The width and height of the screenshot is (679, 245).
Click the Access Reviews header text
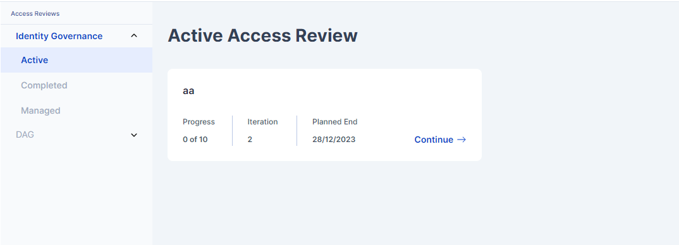[x=35, y=13]
